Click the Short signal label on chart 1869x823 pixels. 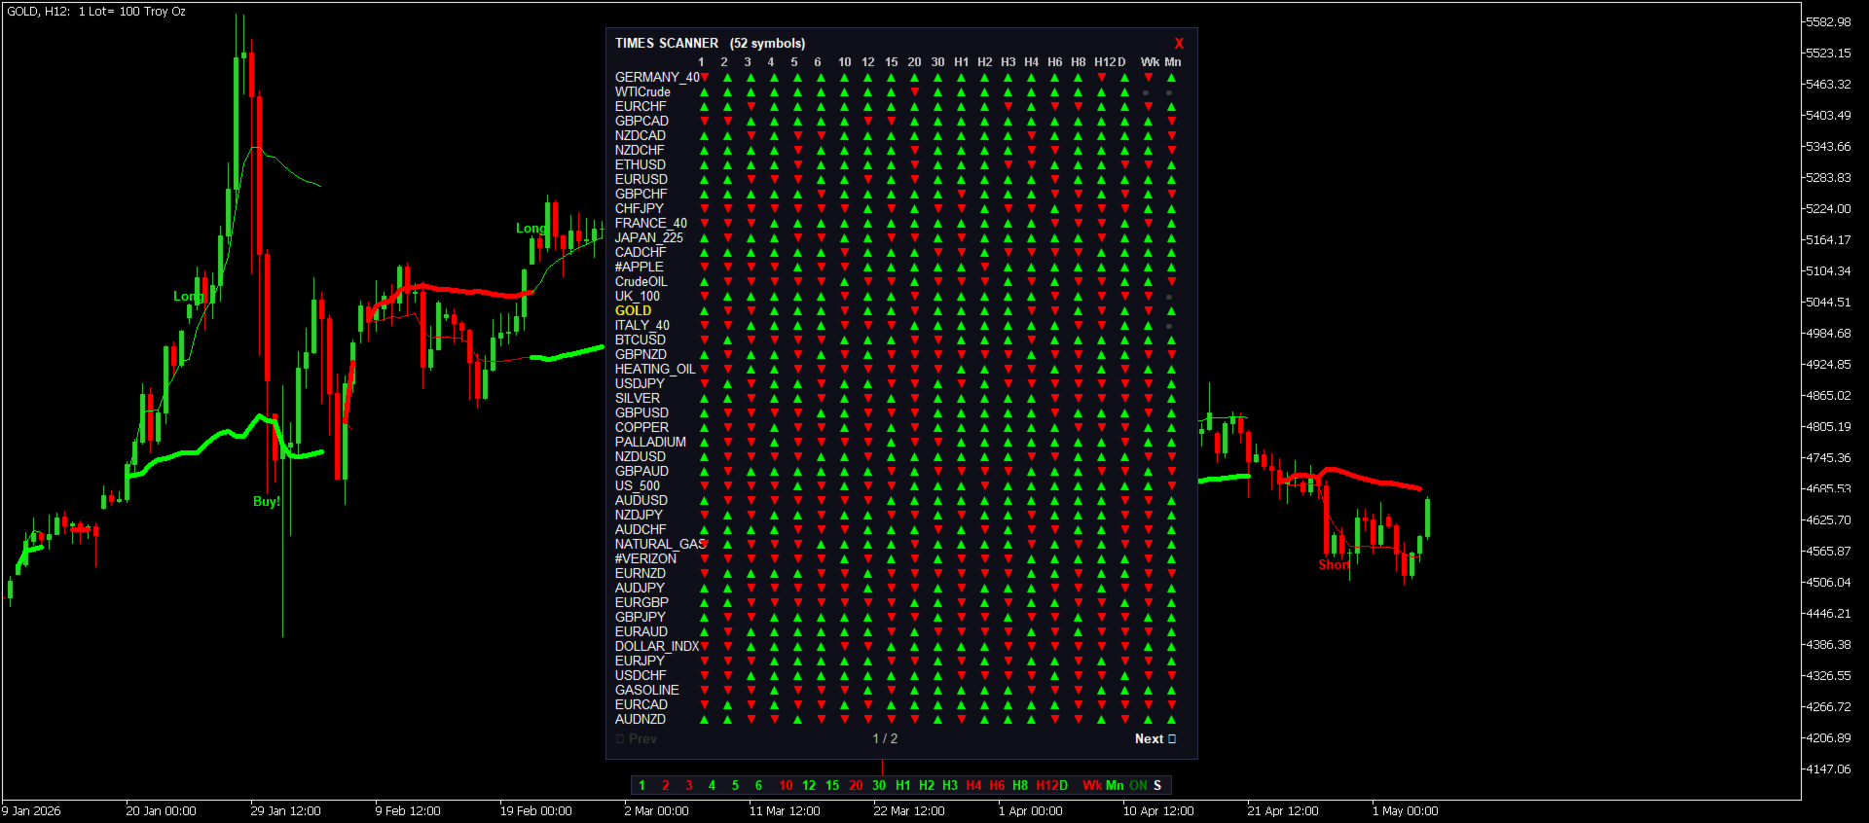1335,565
